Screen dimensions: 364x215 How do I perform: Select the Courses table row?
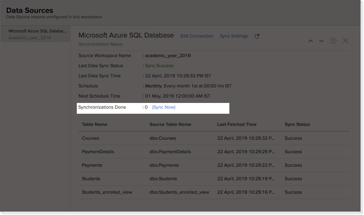pos(90,138)
